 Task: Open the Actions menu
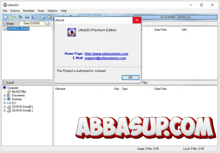15,11
